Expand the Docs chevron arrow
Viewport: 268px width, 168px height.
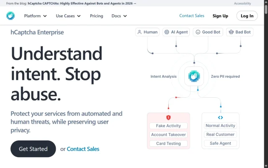(125, 16)
